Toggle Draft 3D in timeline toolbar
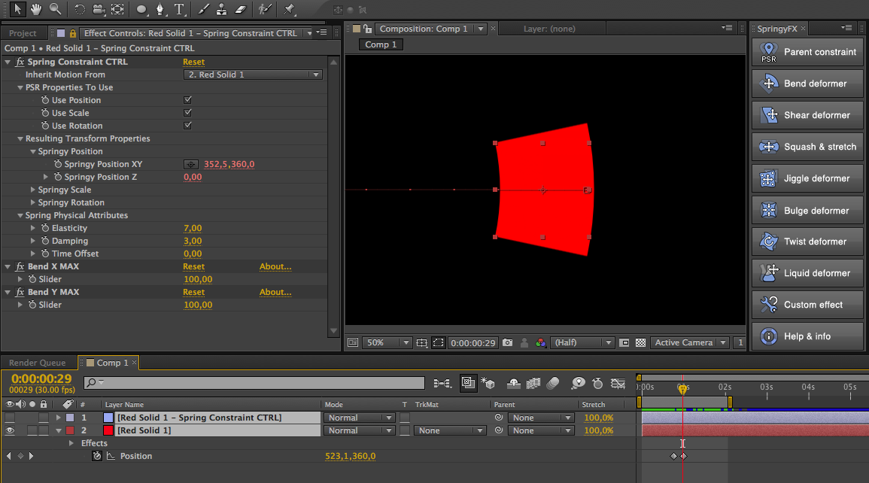 coord(488,383)
